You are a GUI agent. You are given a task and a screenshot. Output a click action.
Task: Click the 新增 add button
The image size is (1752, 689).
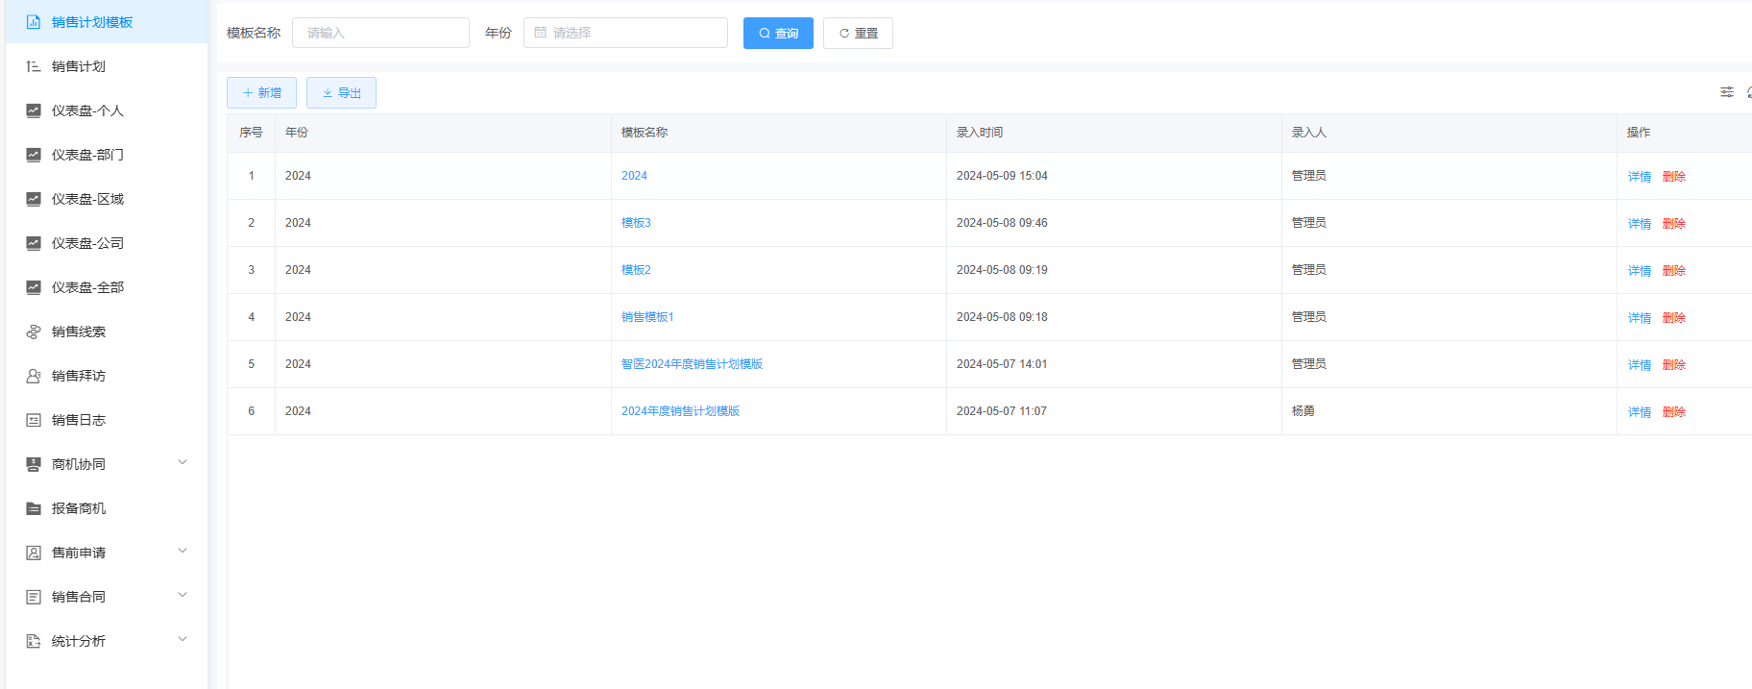coord(261,93)
